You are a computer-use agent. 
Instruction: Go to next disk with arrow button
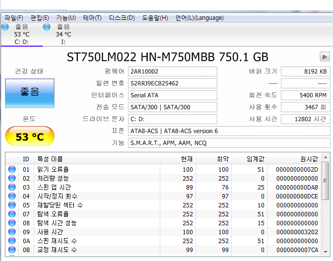pos(325,57)
